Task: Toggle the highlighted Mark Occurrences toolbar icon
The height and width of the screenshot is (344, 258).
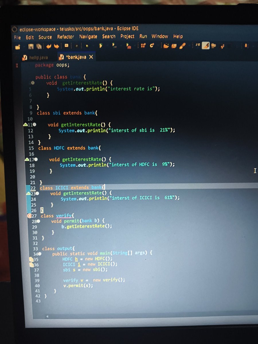Action: (206, 46)
